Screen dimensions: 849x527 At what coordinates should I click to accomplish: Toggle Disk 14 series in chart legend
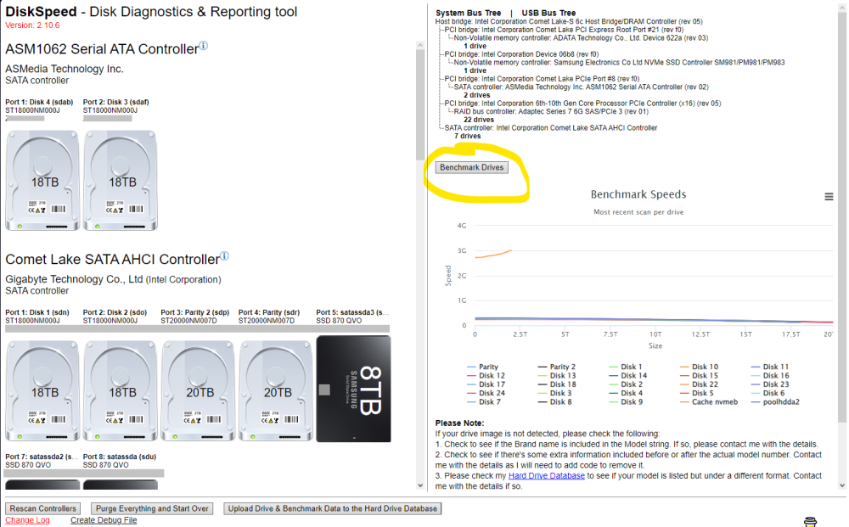tap(627, 375)
